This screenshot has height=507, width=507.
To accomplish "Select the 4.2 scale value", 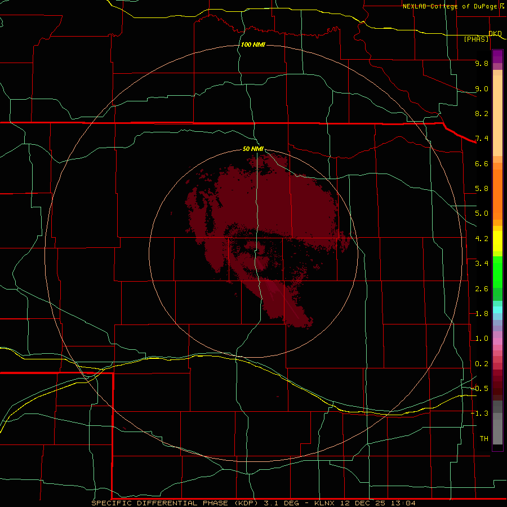I will point(482,239).
